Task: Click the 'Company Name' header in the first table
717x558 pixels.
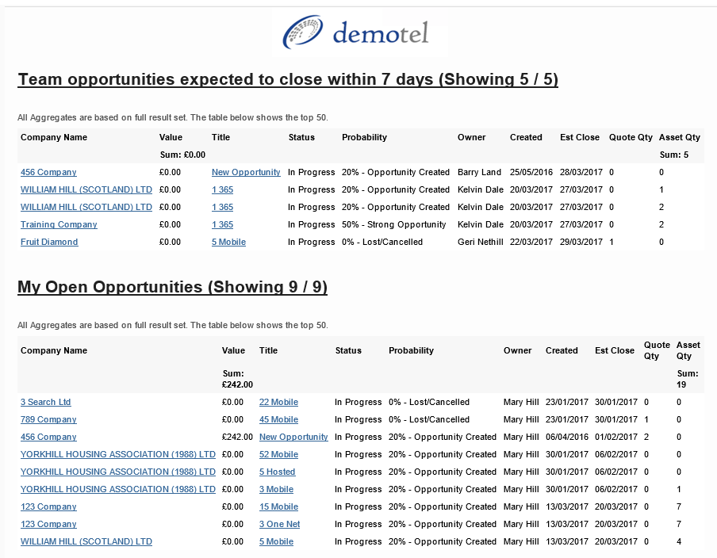Action: pyautogui.click(x=54, y=138)
